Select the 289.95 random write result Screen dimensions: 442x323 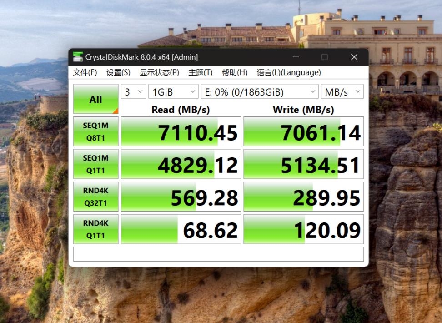(304, 197)
